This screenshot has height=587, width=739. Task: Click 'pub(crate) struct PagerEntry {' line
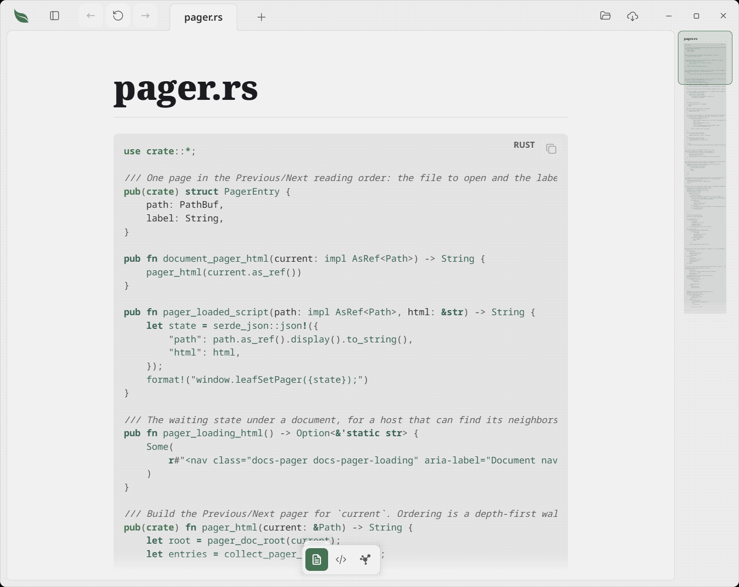(207, 192)
